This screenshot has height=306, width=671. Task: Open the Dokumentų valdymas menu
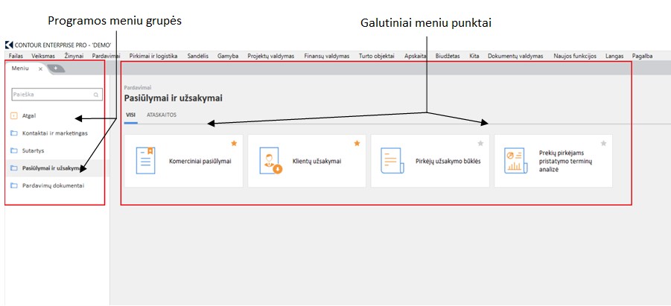tap(515, 56)
